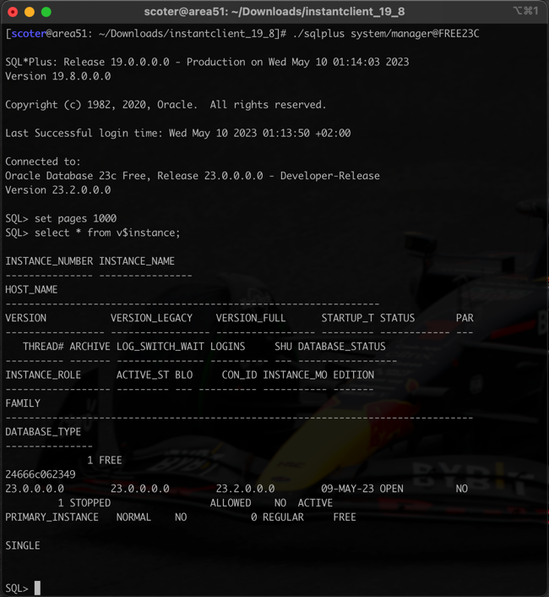Click the green zoom window button

(46, 12)
